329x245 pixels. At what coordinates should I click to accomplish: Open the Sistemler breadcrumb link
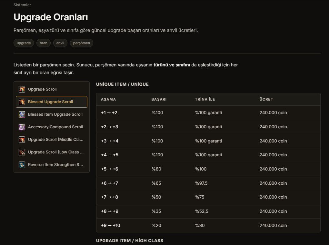tap(22, 5)
